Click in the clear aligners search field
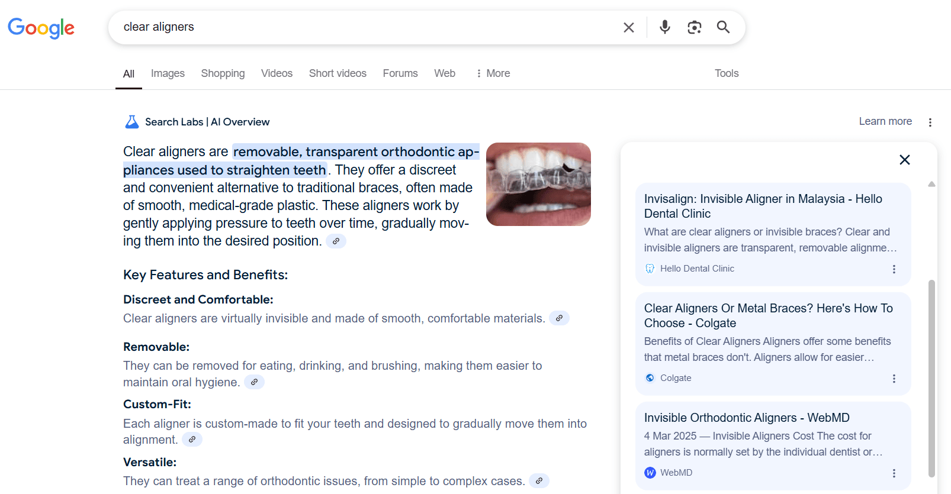 [x=367, y=27]
